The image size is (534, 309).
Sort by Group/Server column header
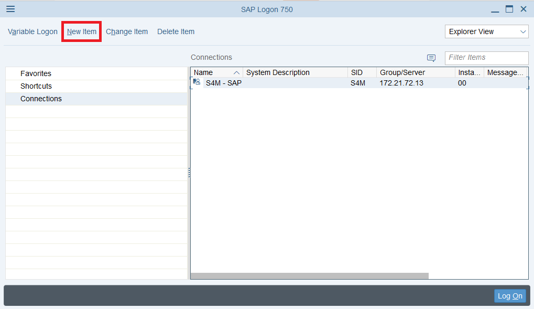click(416, 72)
